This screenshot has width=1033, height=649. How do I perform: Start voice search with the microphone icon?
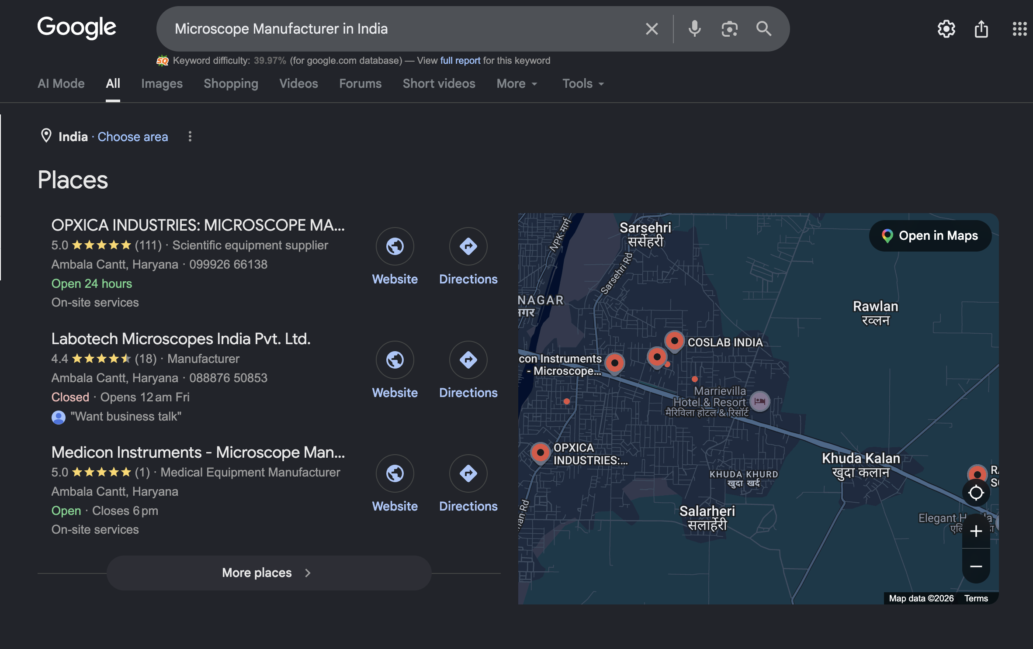[694, 29]
